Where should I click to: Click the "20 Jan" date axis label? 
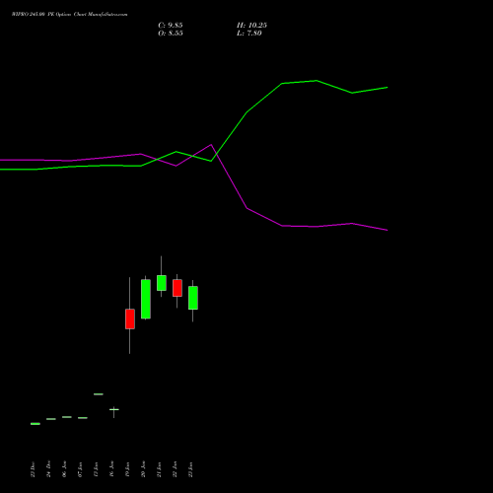(143, 469)
